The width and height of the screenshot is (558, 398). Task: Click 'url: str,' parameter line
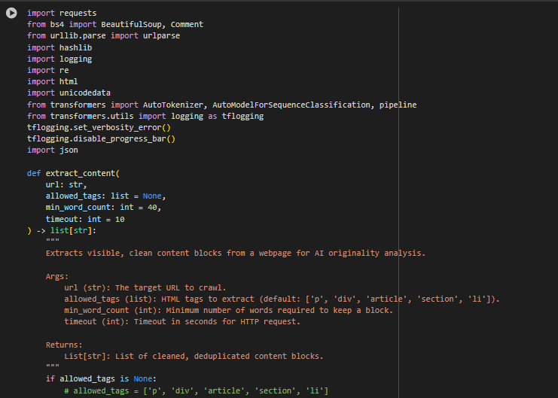[66, 185]
